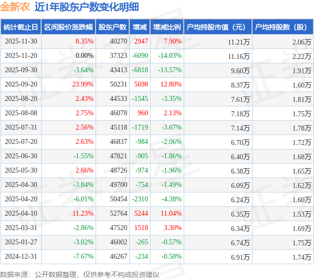This screenshot has height=279, width=314.
Task: Select the date cell 2025-08-20
Action: pos(21,99)
